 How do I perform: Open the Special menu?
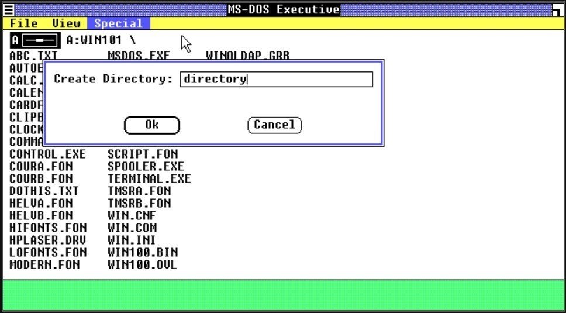point(118,24)
